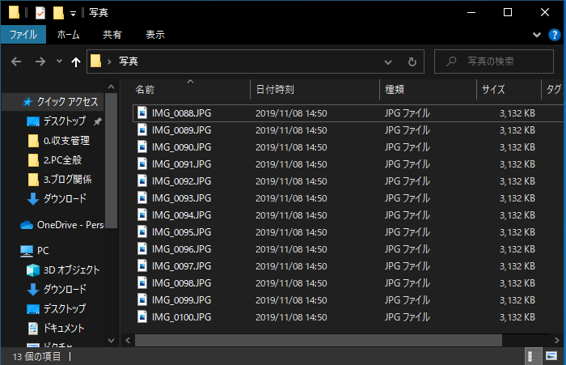Switch to details view layout icon
Viewport: 566px width, 365px height.
533,356
